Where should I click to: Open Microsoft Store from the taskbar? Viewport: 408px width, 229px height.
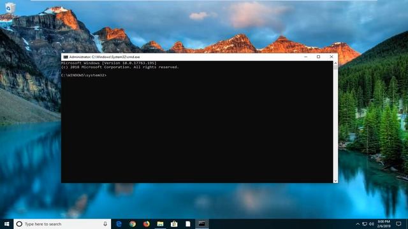point(174,224)
